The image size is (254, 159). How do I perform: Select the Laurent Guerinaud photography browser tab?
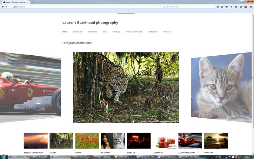click(16, 2)
